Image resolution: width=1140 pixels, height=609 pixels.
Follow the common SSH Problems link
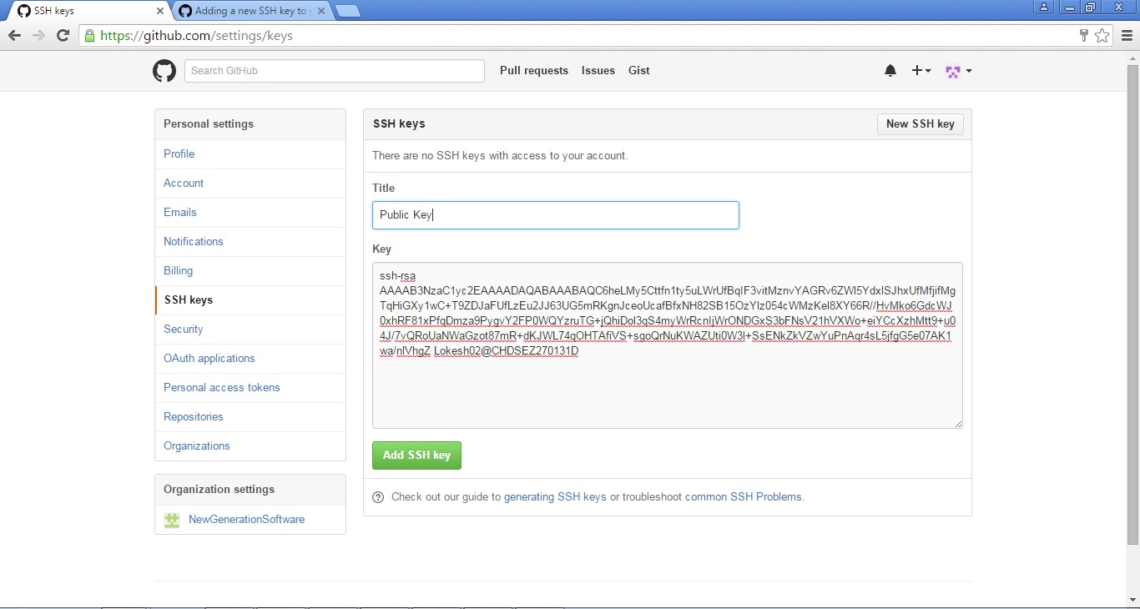click(x=744, y=497)
